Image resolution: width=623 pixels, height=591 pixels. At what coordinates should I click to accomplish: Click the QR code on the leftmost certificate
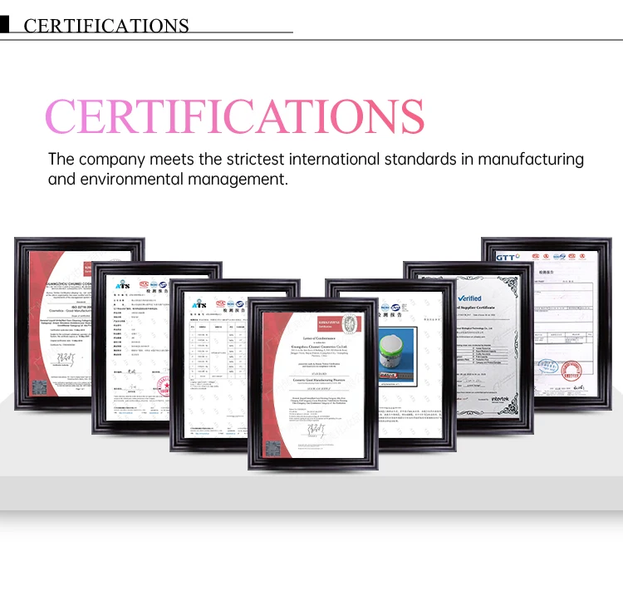(39, 387)
